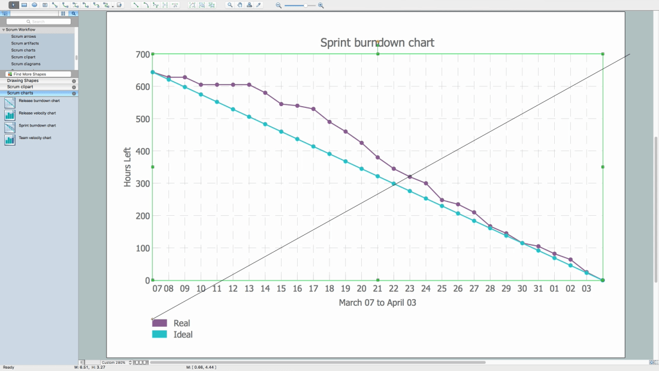Viewport: 659px width, 371px height.
Task: Select the rectangle drawing tool
Action: tap(25, 5)
